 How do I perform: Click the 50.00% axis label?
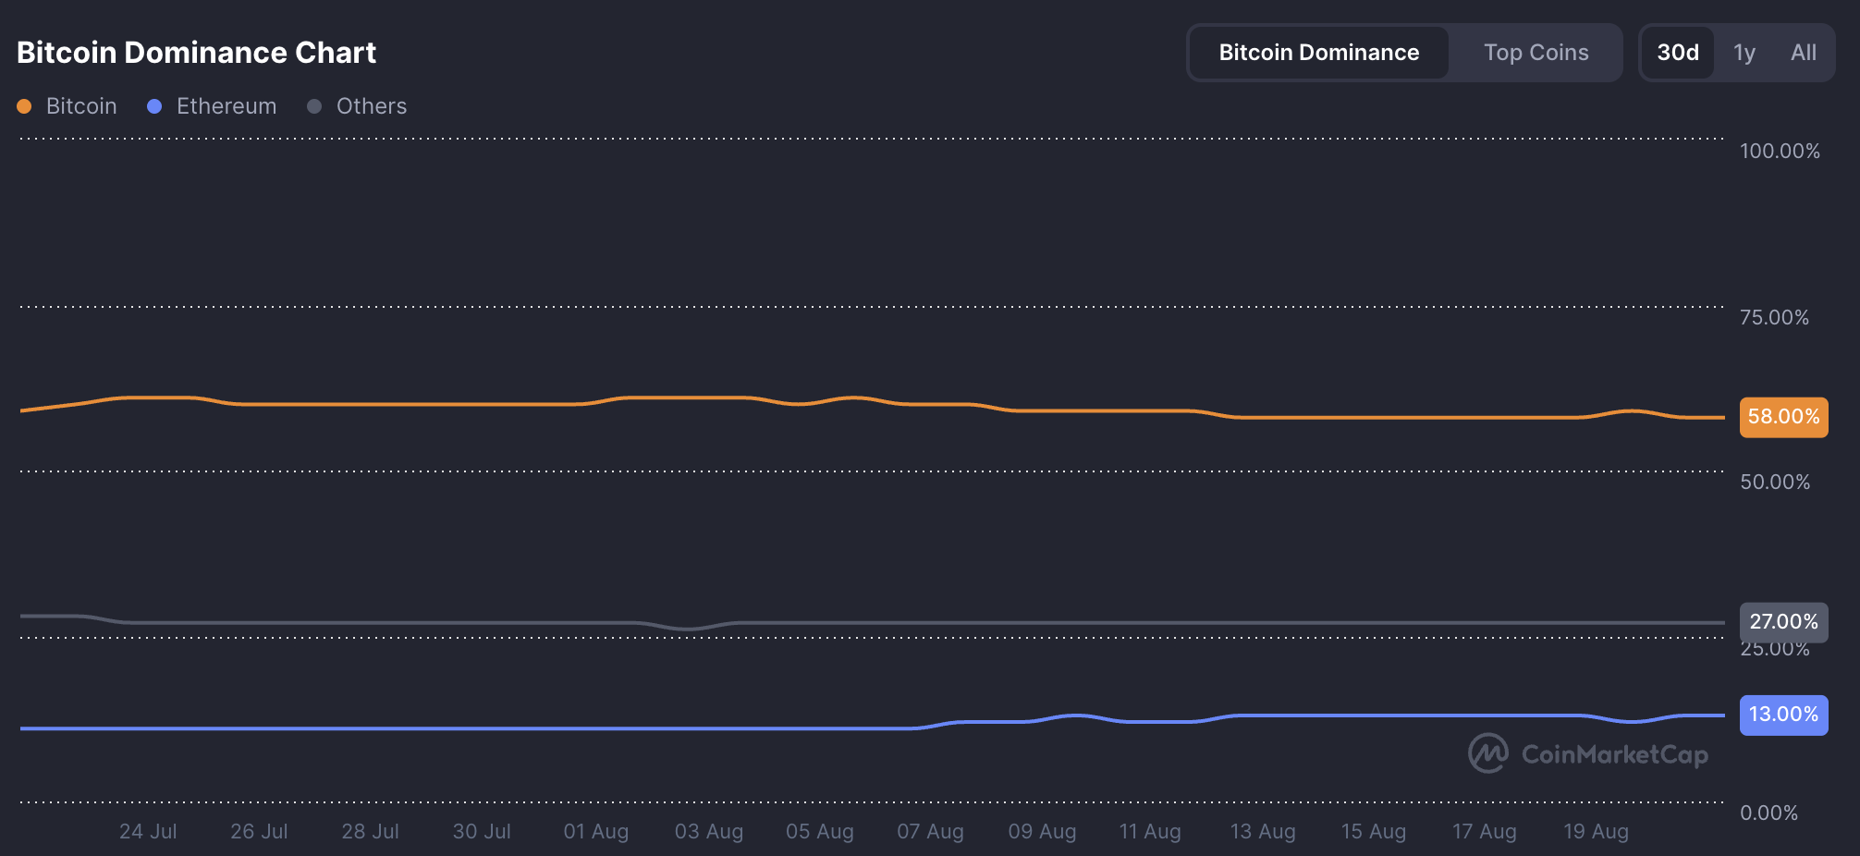coord(1775,482)
